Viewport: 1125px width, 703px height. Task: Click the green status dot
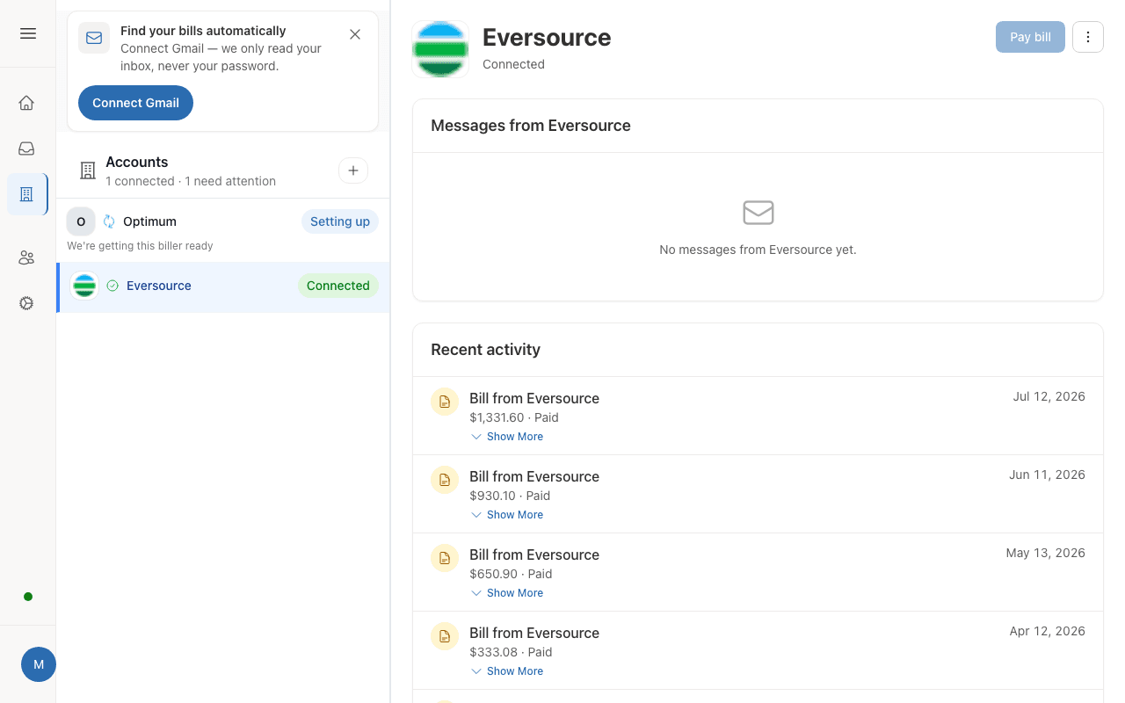coord(28,597)
